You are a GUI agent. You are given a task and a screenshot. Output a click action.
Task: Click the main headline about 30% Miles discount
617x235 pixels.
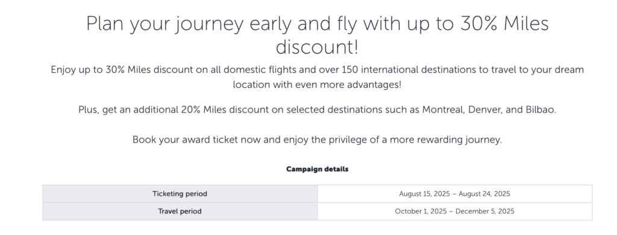317,35
